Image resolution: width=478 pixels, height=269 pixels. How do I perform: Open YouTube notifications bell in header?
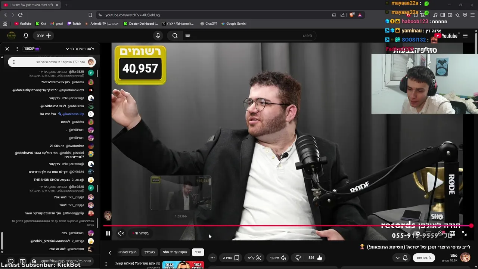(26, 35)
